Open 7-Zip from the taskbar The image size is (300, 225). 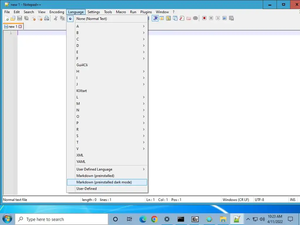point(195,219)
